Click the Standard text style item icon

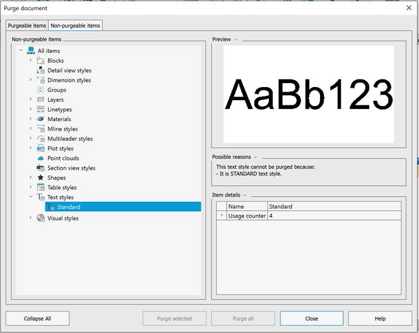coord(51,207)
